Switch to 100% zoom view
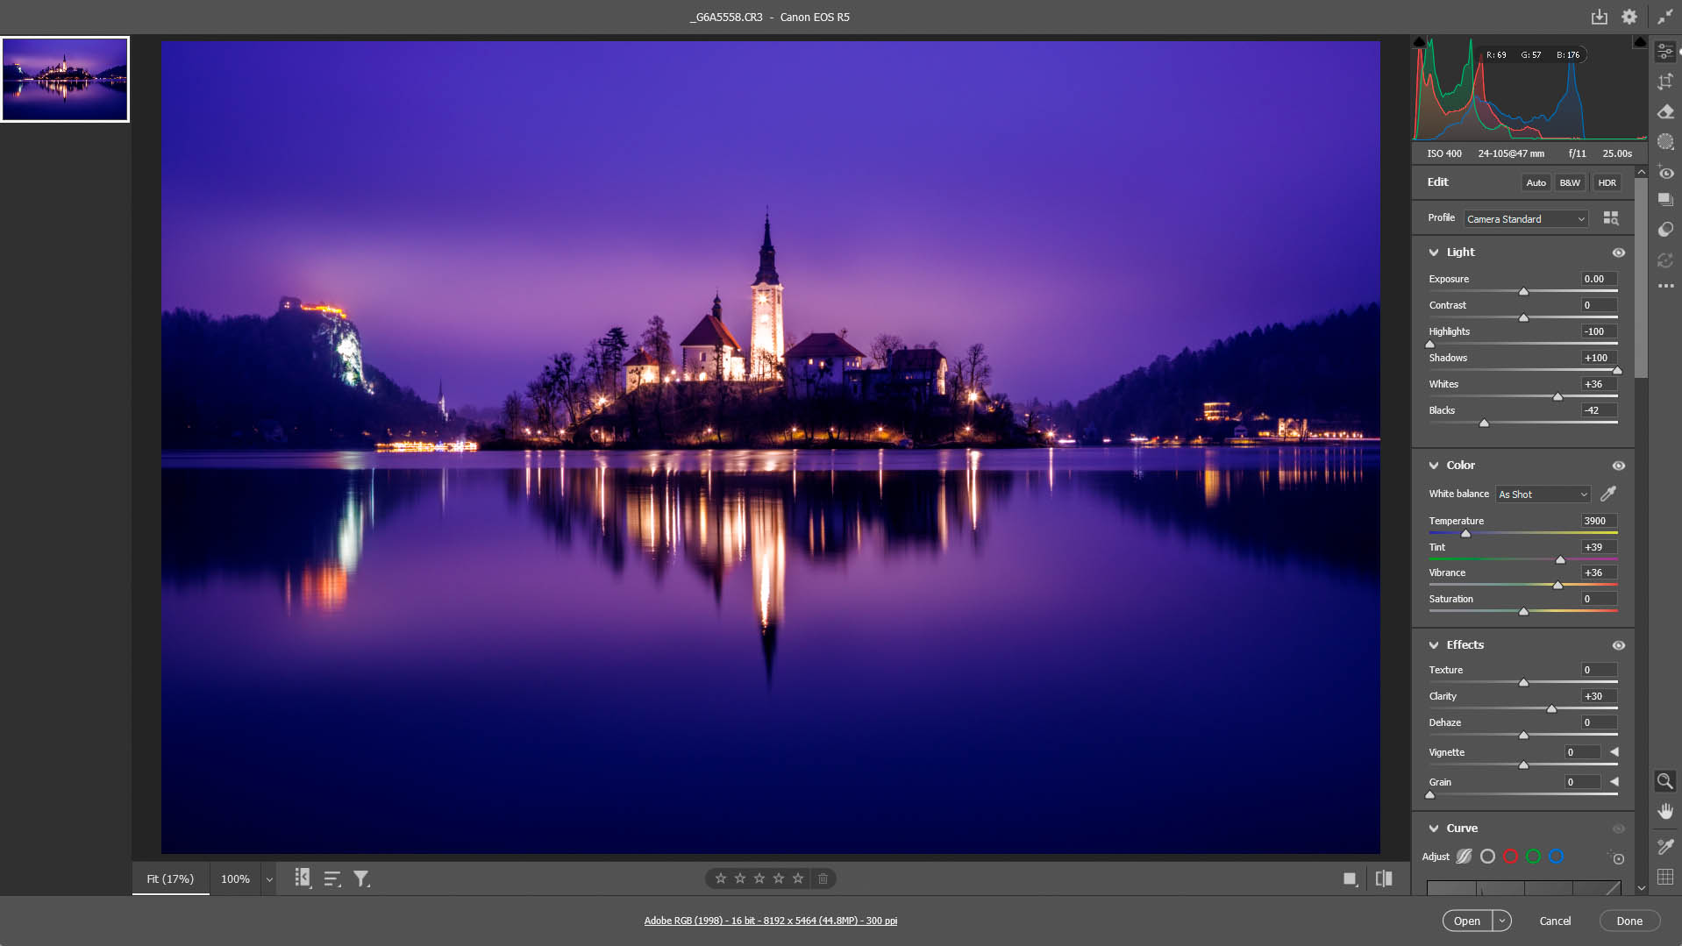 point(235,878)
